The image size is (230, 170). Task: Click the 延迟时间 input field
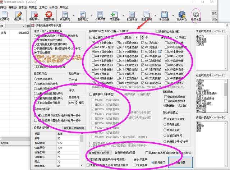click(x=71, y=102)
